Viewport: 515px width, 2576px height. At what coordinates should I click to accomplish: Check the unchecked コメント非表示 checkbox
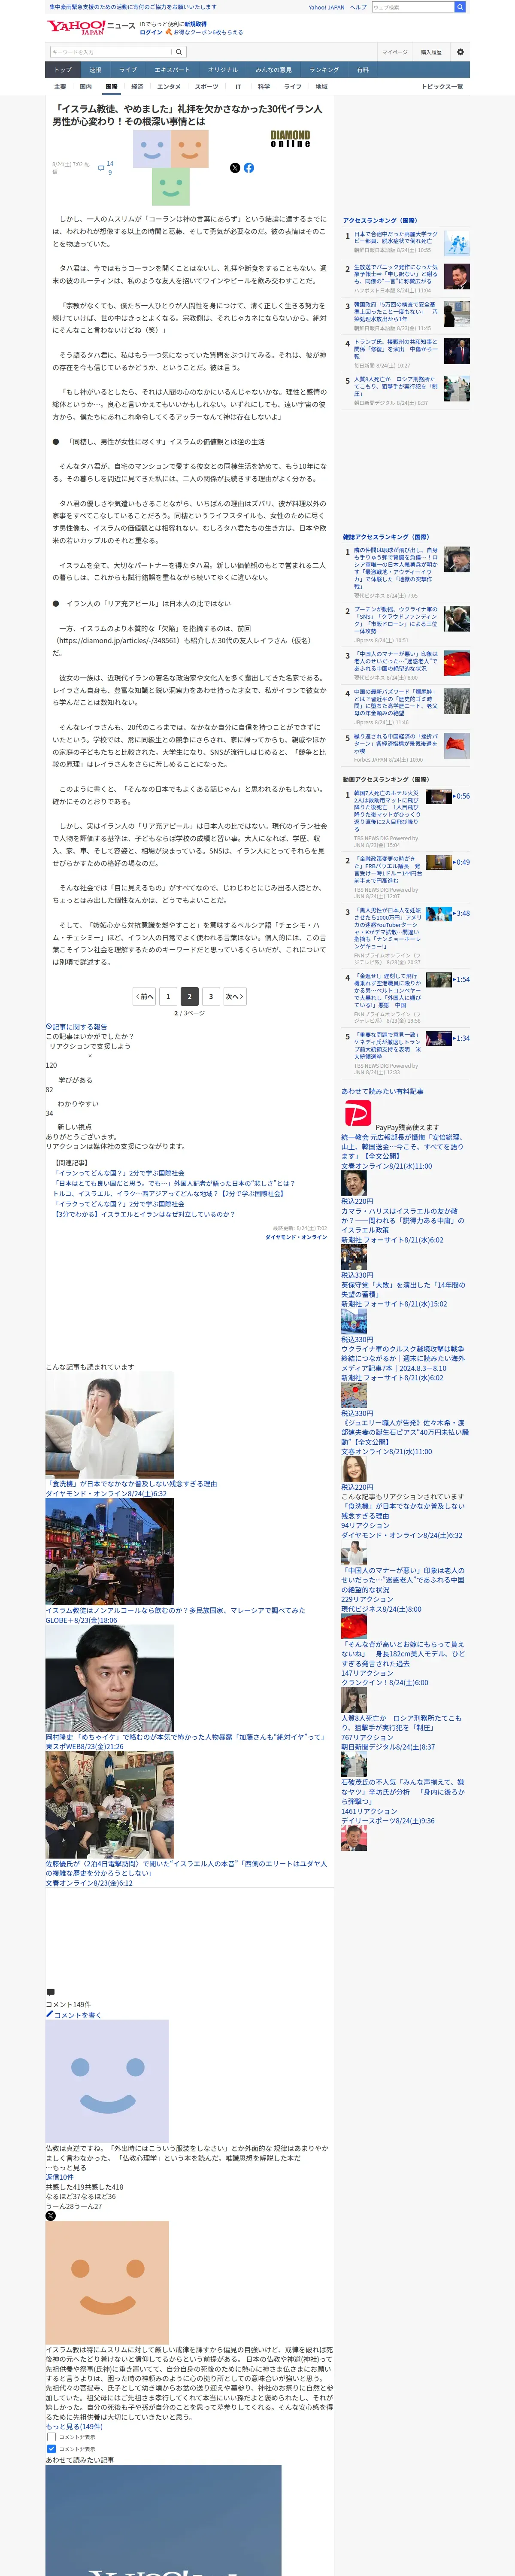[51, 2436]
